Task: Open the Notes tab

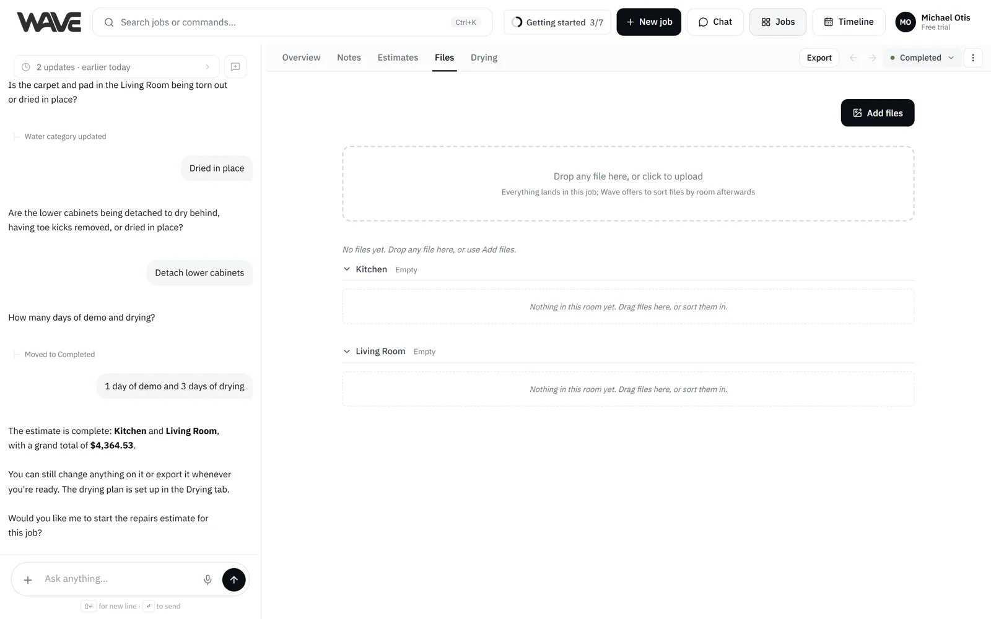Action: [x=349, y=58]
